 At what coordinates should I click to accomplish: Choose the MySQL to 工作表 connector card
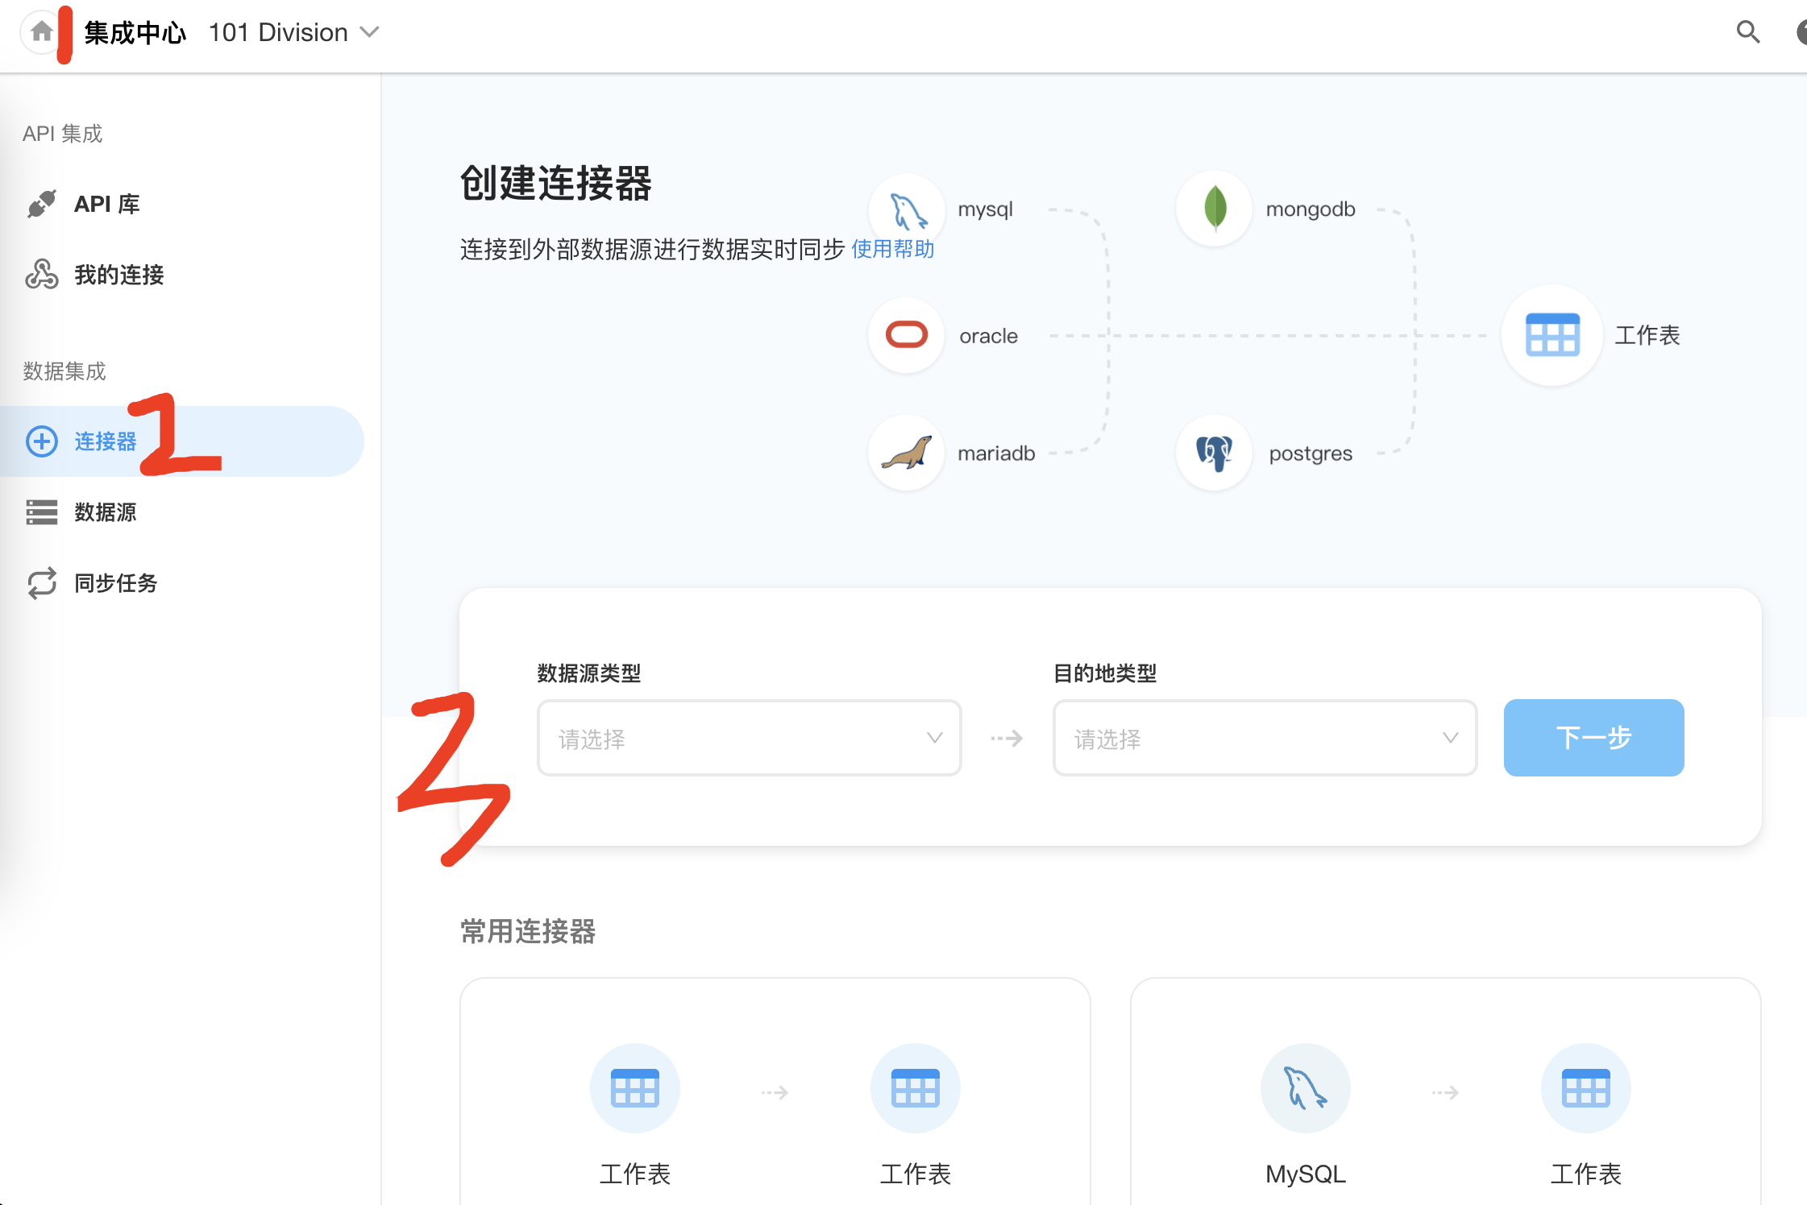pyautogui.click(x=1445, y=1091)
